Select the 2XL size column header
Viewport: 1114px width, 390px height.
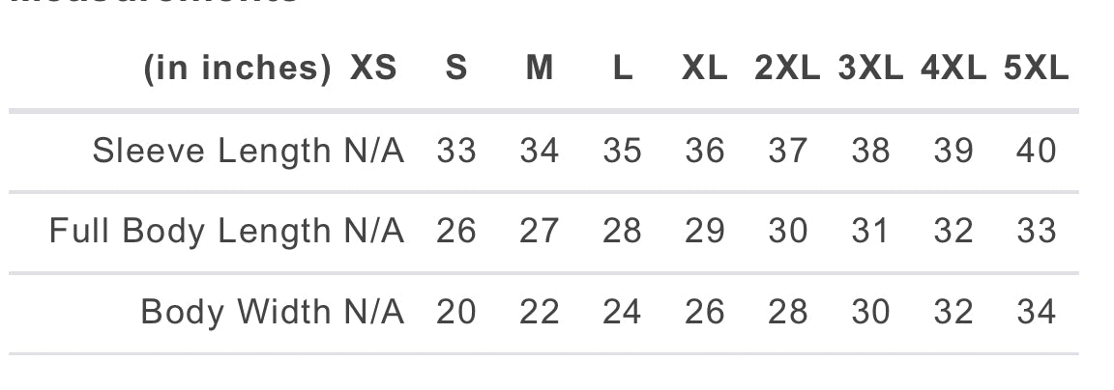point(788,69)
